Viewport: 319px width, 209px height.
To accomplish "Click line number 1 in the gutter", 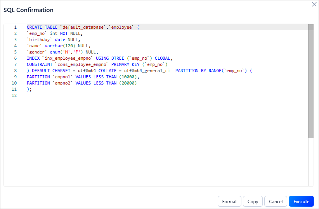I will coord(16,27).
